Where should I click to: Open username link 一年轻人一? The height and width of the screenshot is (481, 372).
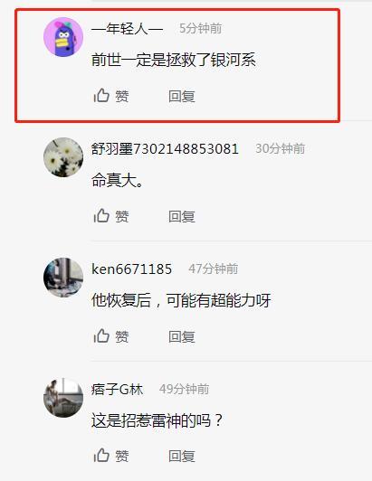click(128, 29)
